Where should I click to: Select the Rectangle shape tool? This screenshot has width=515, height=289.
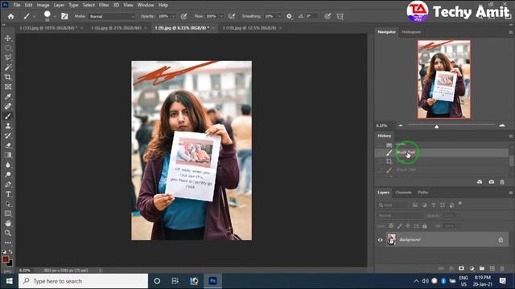pyautogui.click(x=8, y=214)
